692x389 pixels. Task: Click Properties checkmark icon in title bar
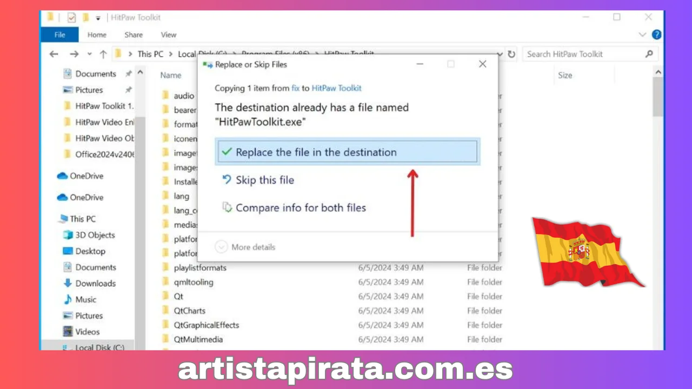(x=72, y=17)
